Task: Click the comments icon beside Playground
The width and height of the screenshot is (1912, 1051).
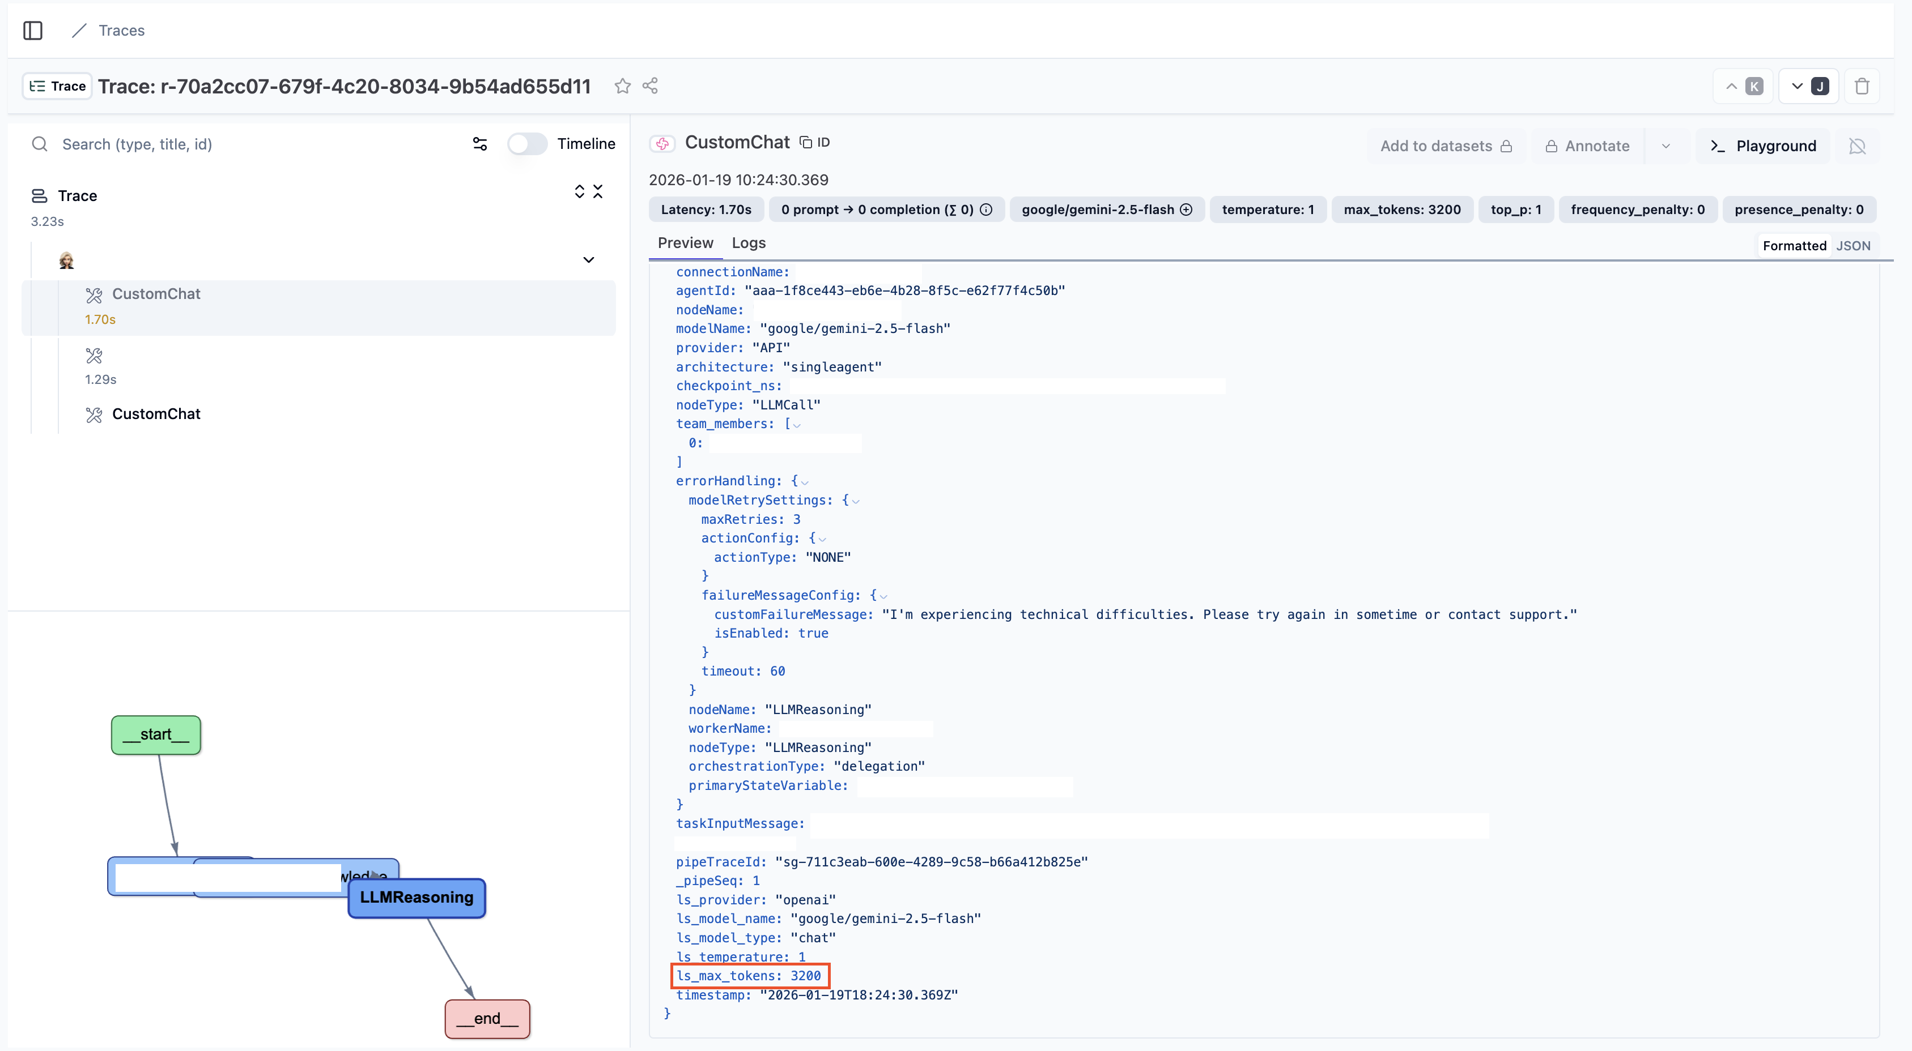Action: (1857, 146)
